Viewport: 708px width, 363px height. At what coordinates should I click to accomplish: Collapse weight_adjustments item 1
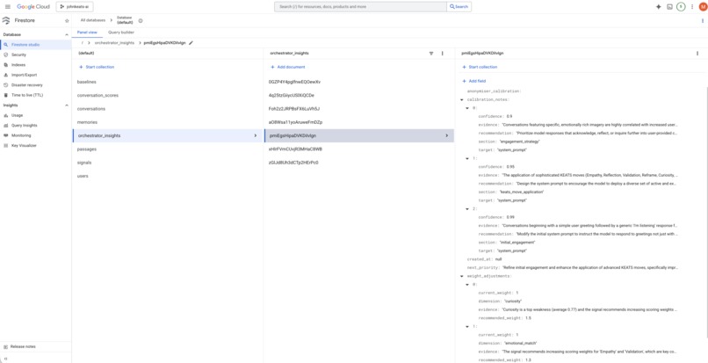point(467,326)
